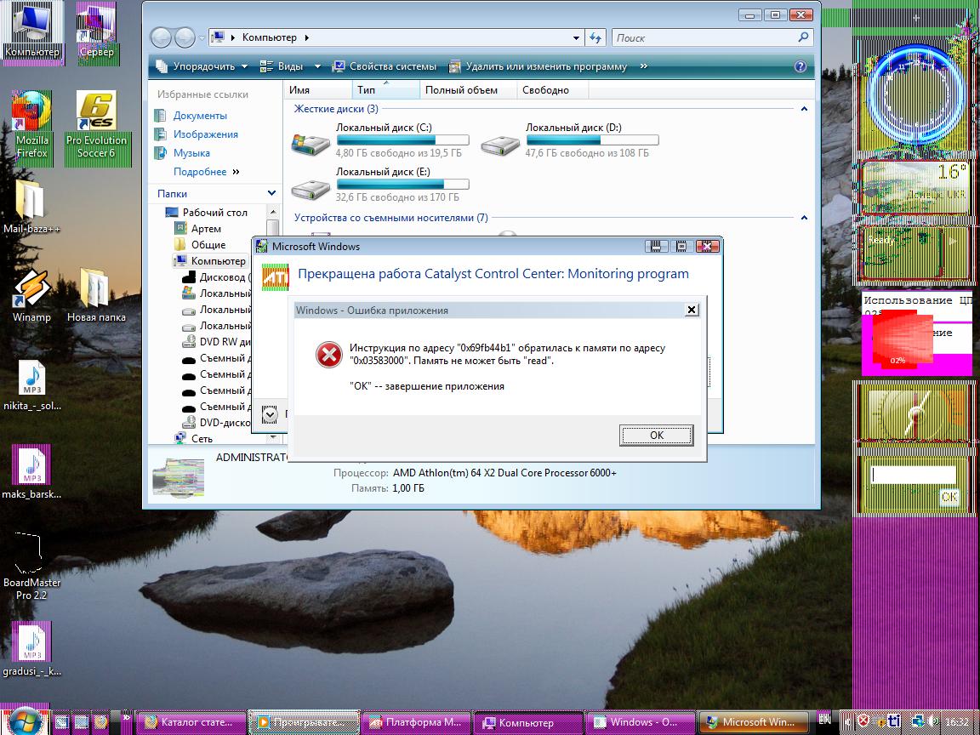Image resolution: width=980 pixels, height=735 pixels.
Task: Click the sidebar clock gadget
Action: click(916, 95)
